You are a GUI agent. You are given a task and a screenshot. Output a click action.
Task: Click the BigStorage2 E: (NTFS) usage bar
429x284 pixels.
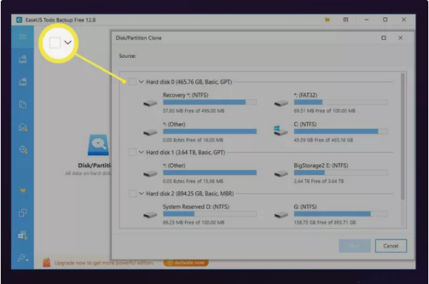point(341,173)
